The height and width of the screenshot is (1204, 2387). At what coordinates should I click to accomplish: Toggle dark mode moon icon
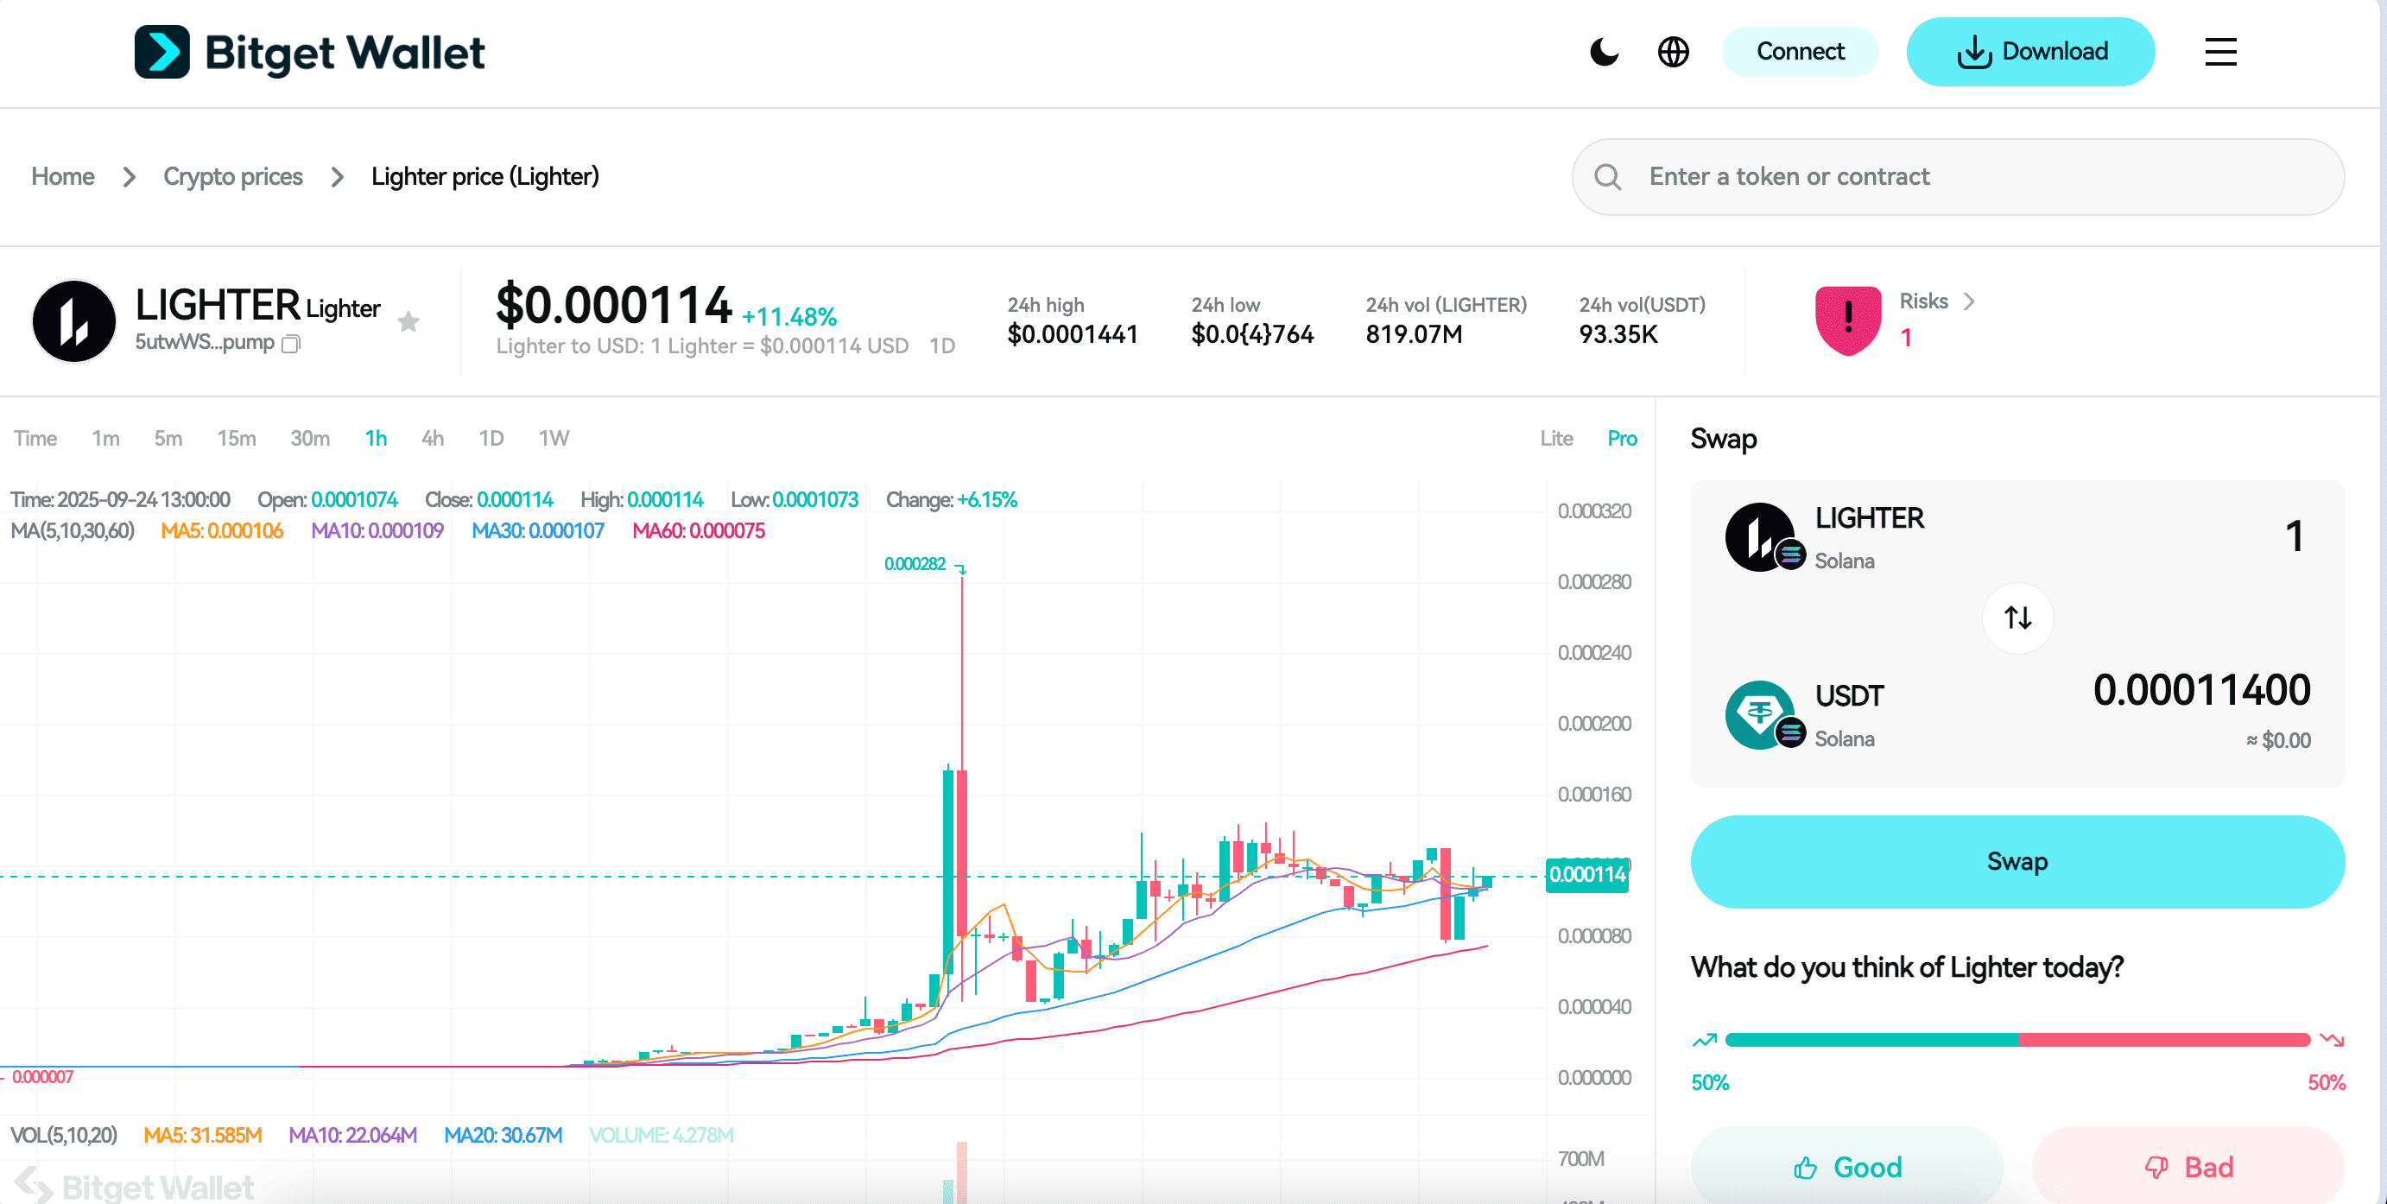pyautogui.click(x=1604, y=52)
